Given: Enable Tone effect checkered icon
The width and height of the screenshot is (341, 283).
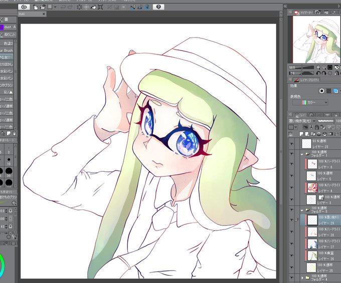Looking at the screenshot, I should point(328,91).
